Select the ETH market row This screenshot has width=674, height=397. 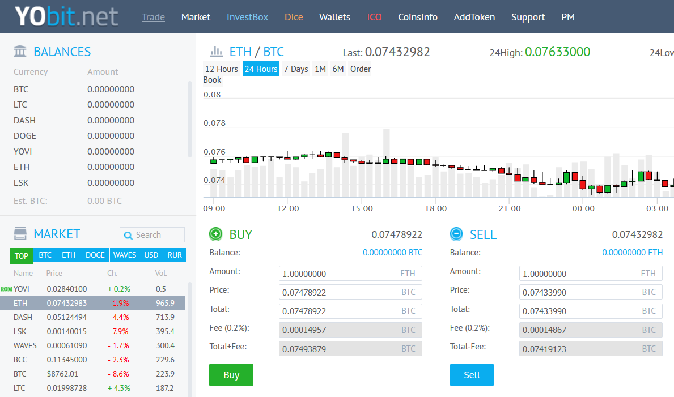(92, 303)
